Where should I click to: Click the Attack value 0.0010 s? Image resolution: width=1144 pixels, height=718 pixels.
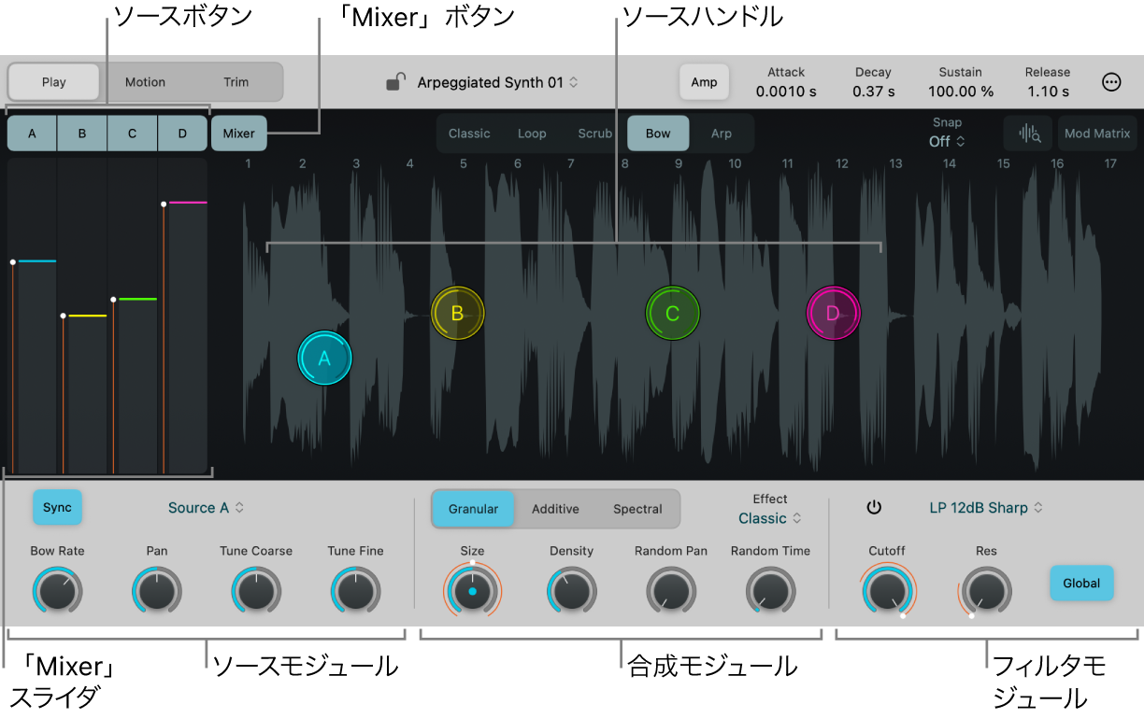coord(786,92)
